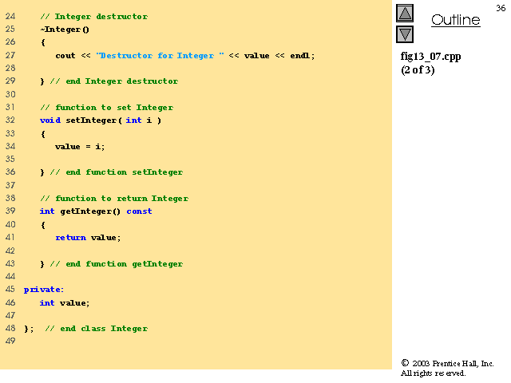Image resolution: width=511 pixels, height=383 pixels.
Task: Click the 'void setInteger( int i )' line
Action: click(101, 120)
